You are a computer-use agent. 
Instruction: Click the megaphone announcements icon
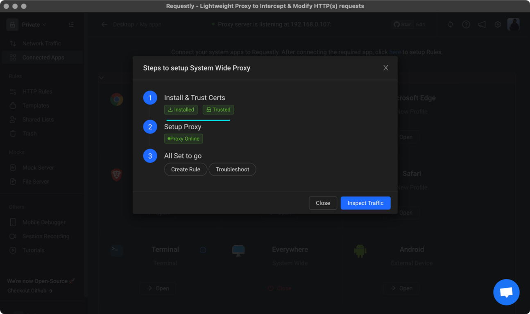[x=482, y=25]
